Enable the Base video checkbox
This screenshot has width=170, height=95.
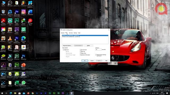click(x=80, y=53)
